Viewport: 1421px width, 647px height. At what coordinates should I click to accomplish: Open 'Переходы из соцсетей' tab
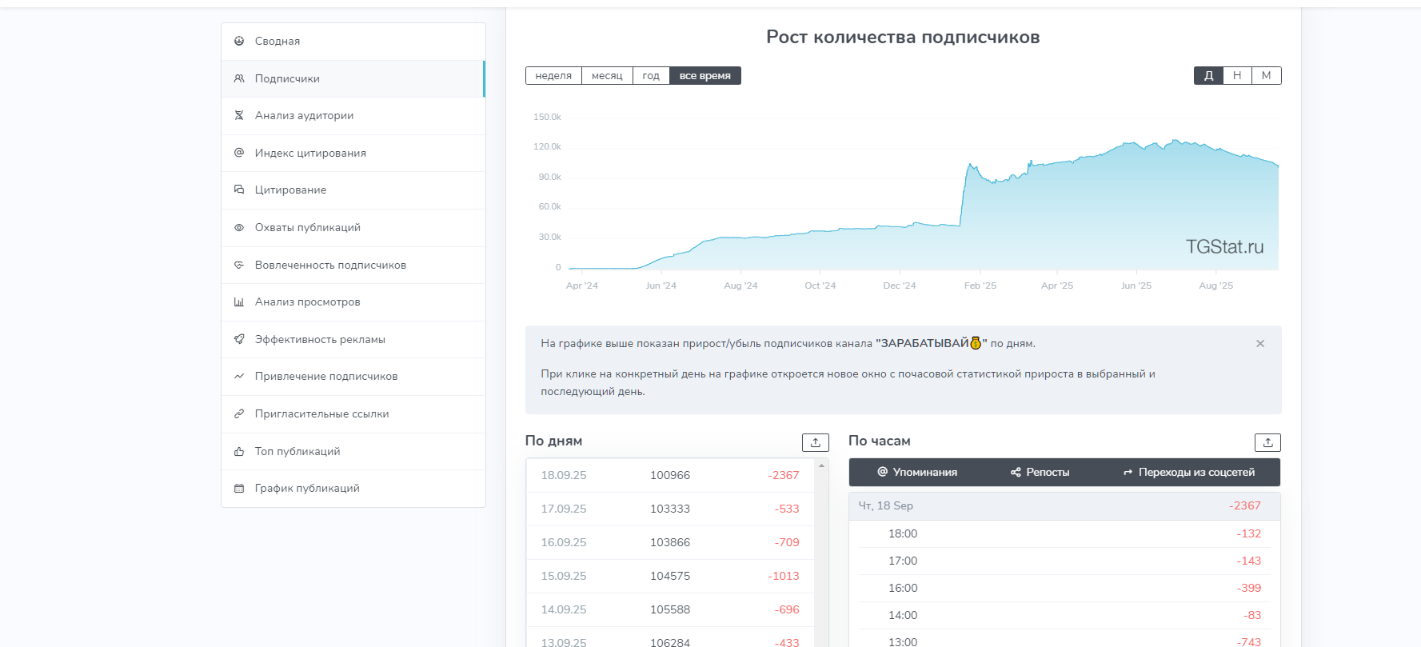coord(1189,473)
